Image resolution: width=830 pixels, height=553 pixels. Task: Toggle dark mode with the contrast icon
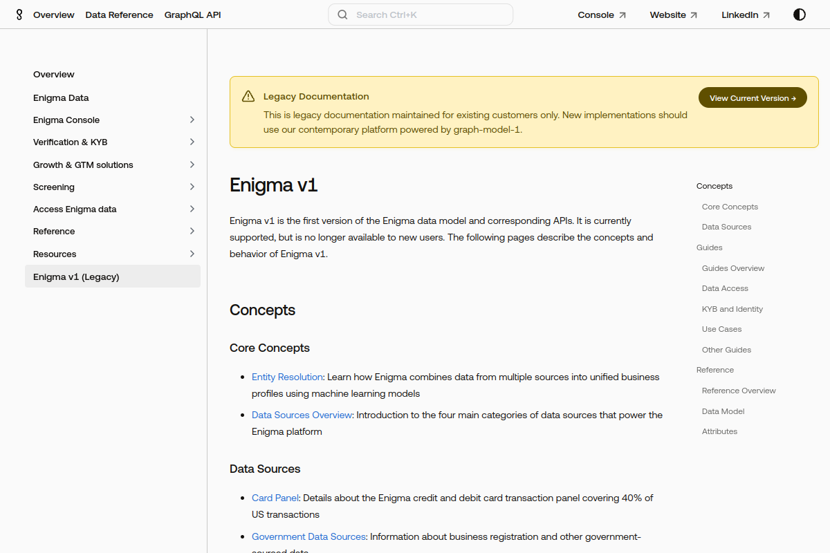click(x=800, y=15)
